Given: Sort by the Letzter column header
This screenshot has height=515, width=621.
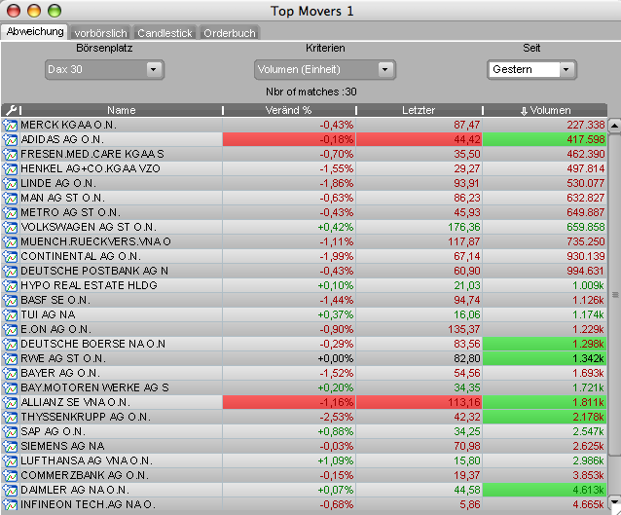Looking at the screenshot, I should tap(419, 110).
